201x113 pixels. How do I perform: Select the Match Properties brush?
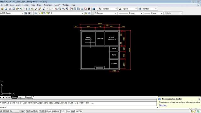(x=36, y=9)
